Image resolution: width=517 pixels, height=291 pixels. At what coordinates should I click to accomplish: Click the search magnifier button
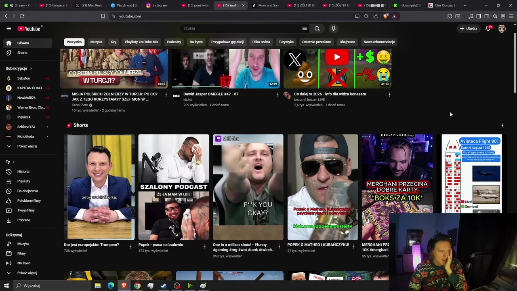pyautogui.click(x=317, y=29)
